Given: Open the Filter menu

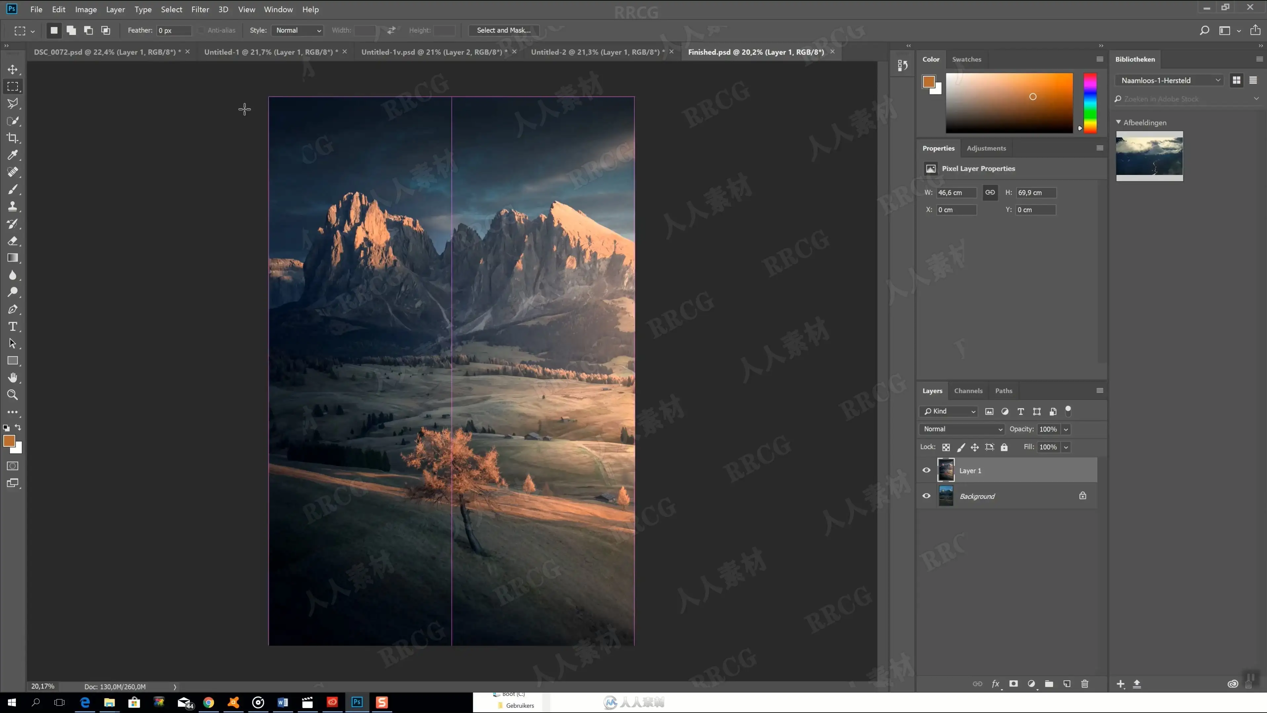Looking at the screenshot, I should (x=200, y=9).
